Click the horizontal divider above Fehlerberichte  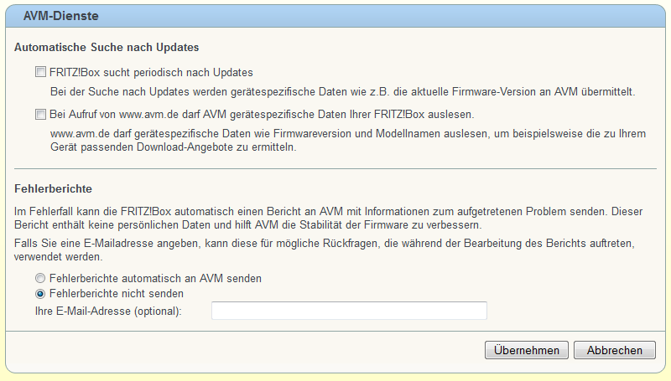(335, 168)
